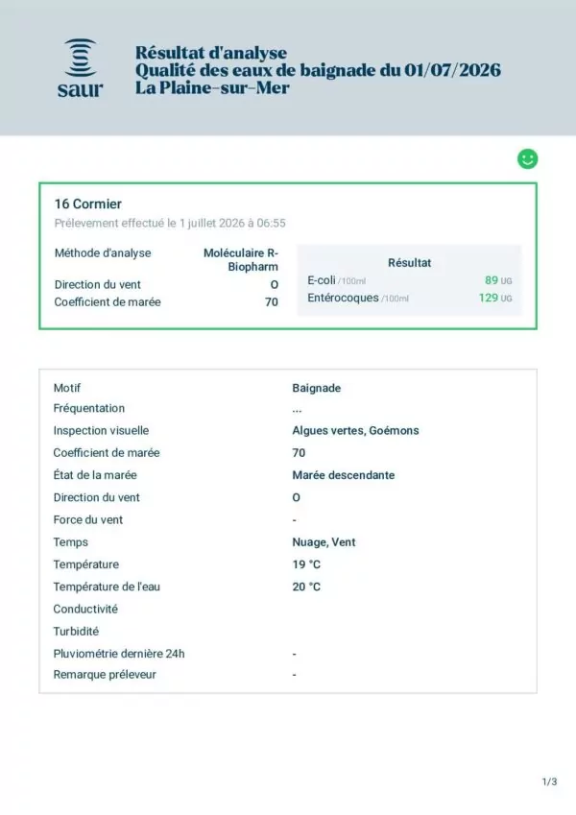Screen dimensions: 576x815
Task: Click the "Temps" label
Action: (71, 542)
